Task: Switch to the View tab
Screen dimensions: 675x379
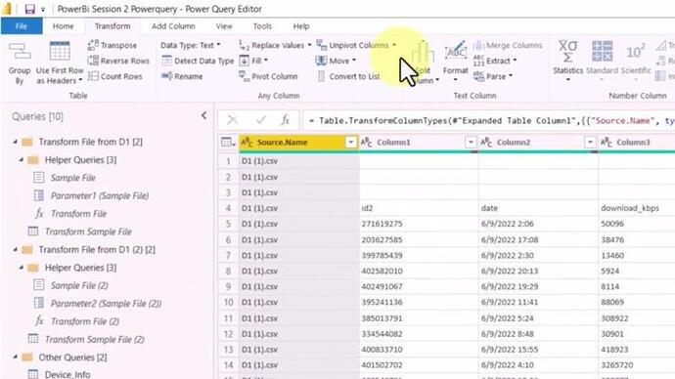Action: (x=224, y=26)
